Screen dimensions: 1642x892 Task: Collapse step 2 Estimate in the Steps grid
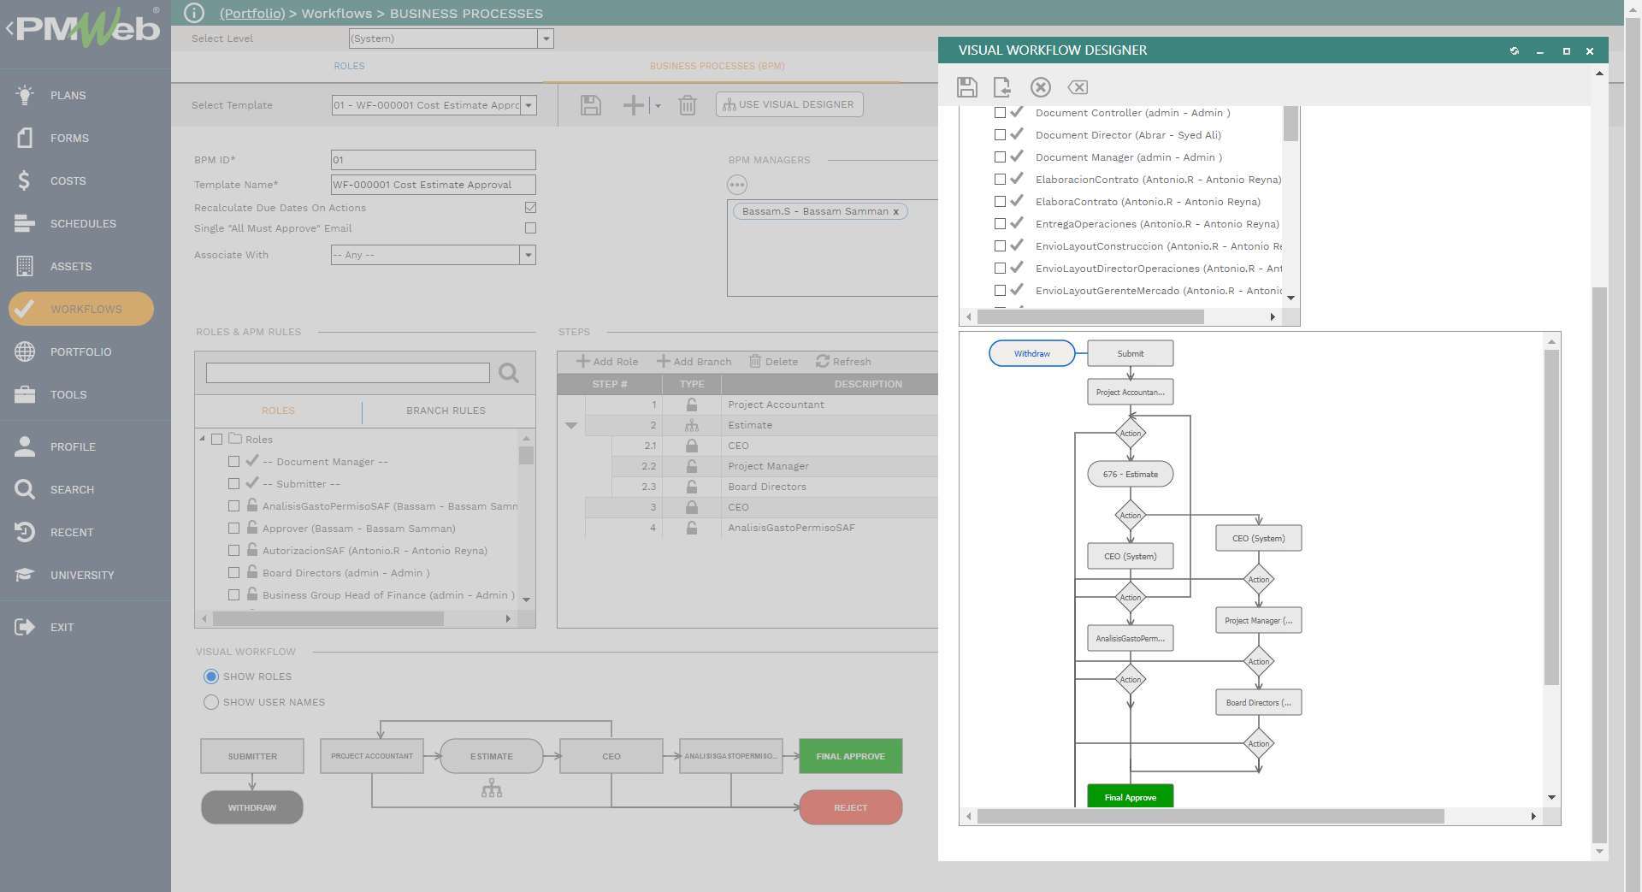[x=571, y=425]
